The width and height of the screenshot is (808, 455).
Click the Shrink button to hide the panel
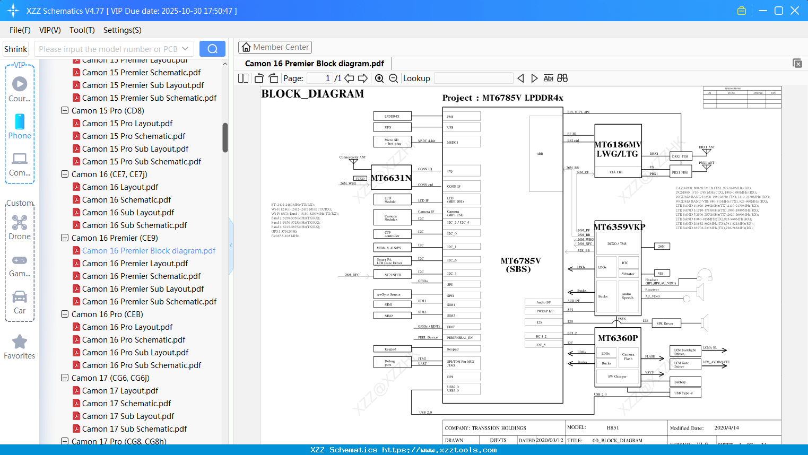15,48
